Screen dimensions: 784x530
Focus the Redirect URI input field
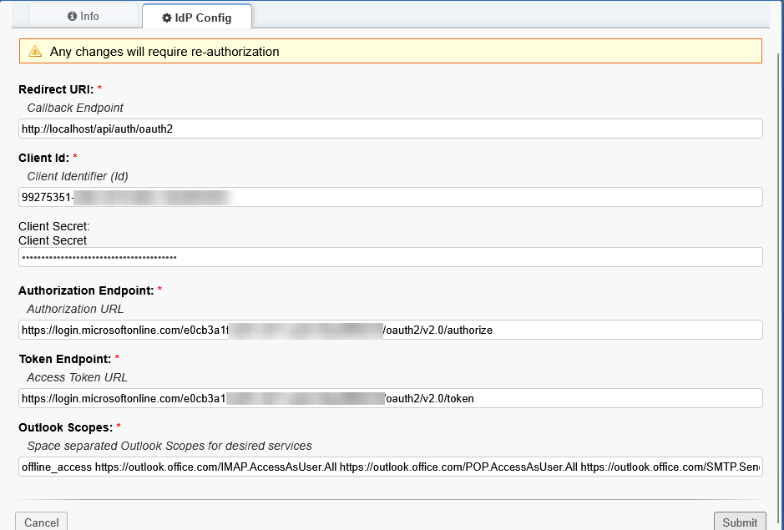pos(390,129)
